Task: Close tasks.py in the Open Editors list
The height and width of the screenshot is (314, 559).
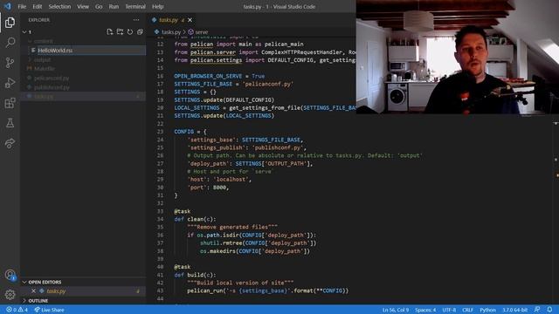Action: pyautogui.click(x=33, y=290)
